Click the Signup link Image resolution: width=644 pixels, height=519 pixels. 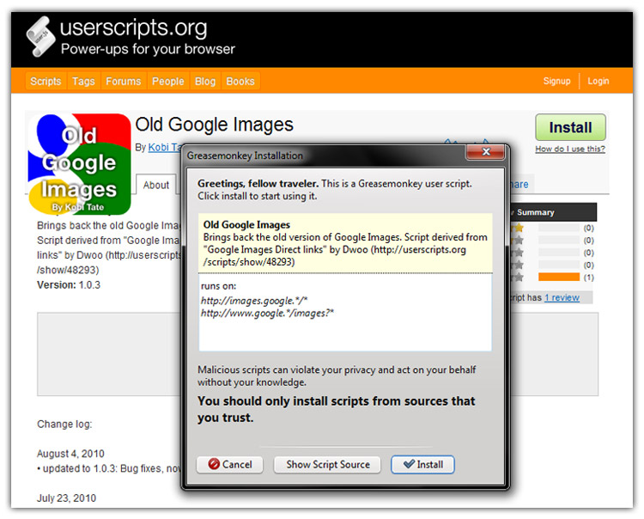point(556,81)
